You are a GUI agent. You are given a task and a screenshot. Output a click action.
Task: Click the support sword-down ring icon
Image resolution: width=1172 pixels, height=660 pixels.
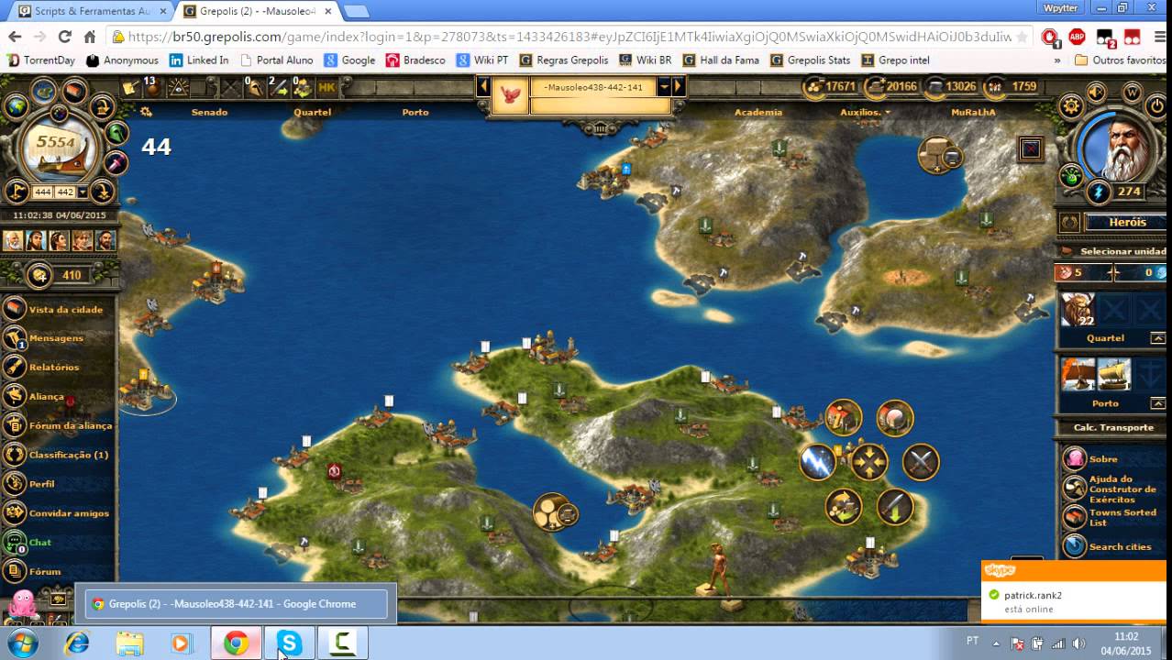895,506
